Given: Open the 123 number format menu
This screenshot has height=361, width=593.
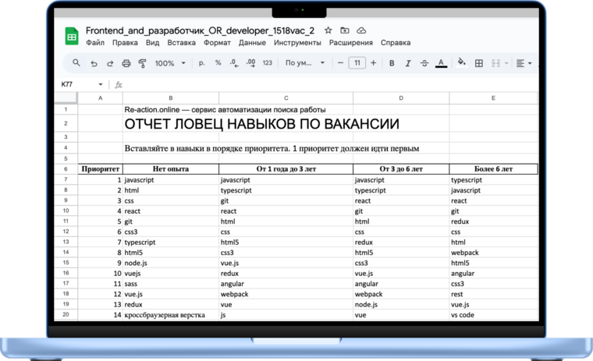Looking at the screenshot, I should click(x=268, y=63).
